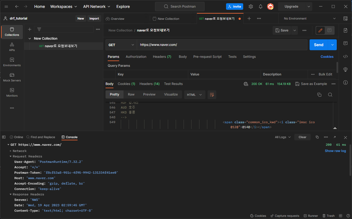Copy the response body
Viewport: 352px width, 219px height.
pos(319,95)
